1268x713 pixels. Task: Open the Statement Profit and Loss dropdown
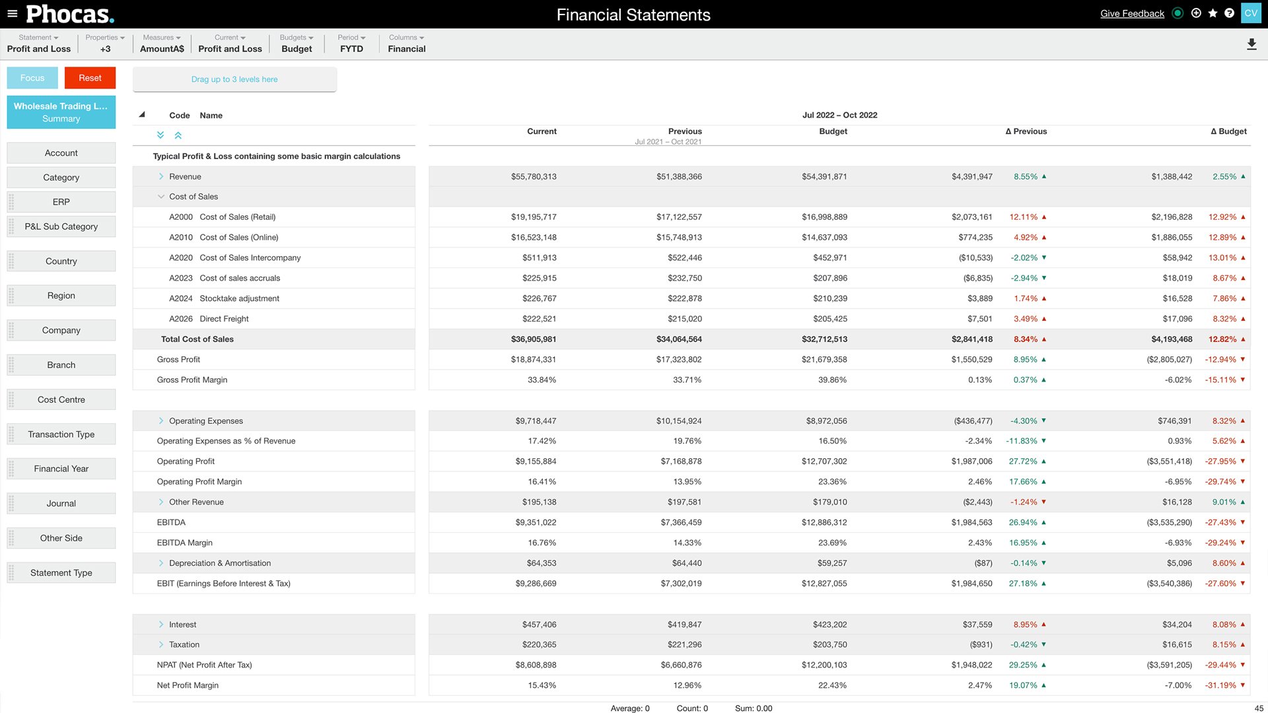point(39,44)
